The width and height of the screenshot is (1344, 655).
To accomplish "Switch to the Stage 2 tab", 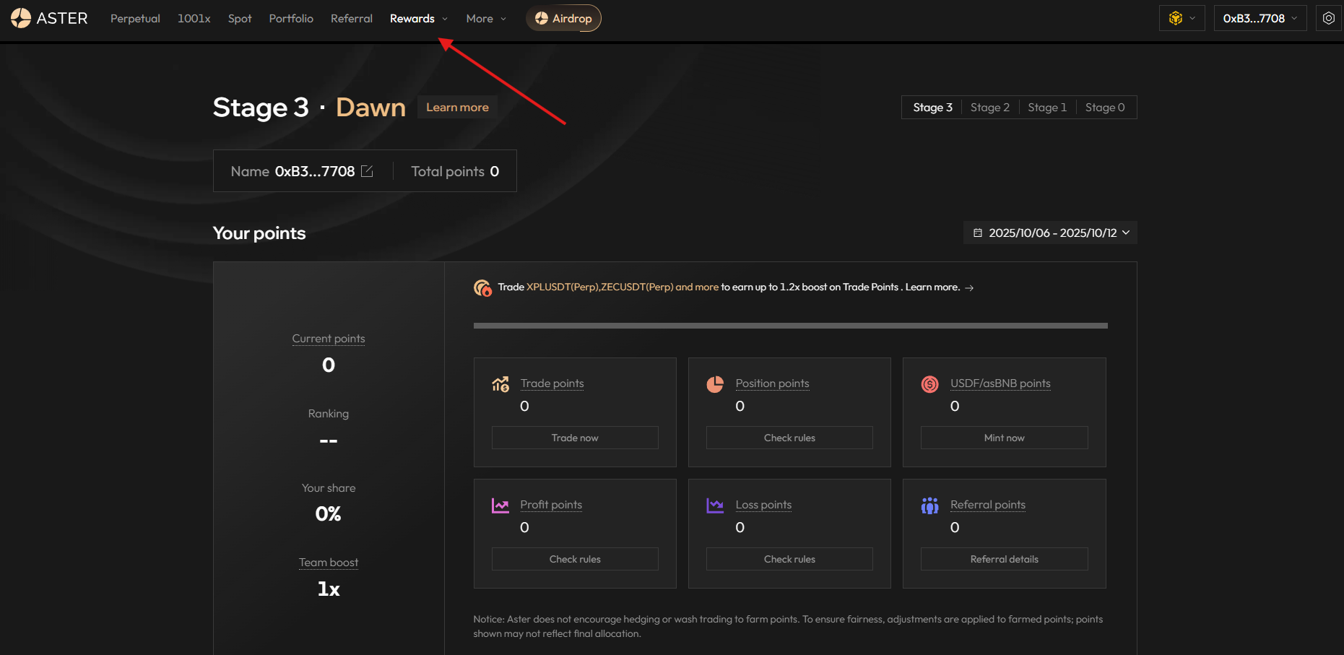I will coord(989,108).
